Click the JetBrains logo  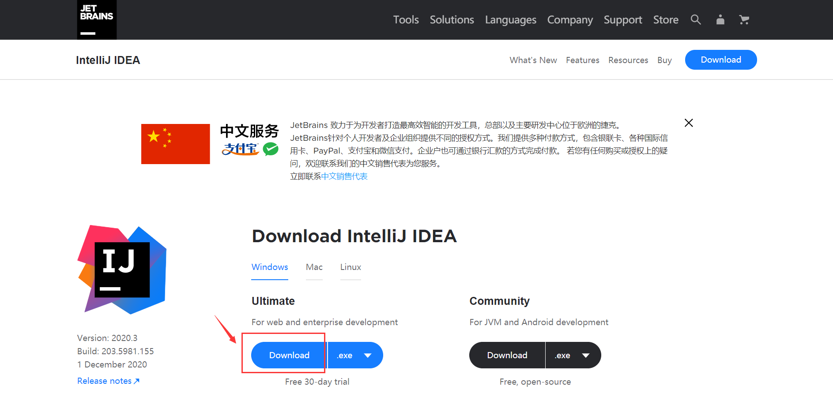97,20
